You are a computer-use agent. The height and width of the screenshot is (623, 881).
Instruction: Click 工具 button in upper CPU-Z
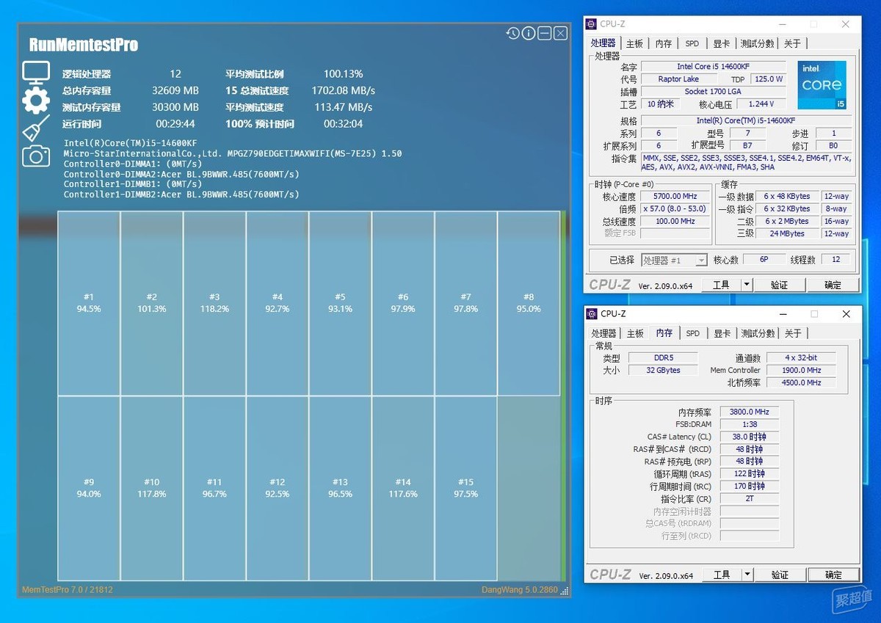(x=722, y=285)
